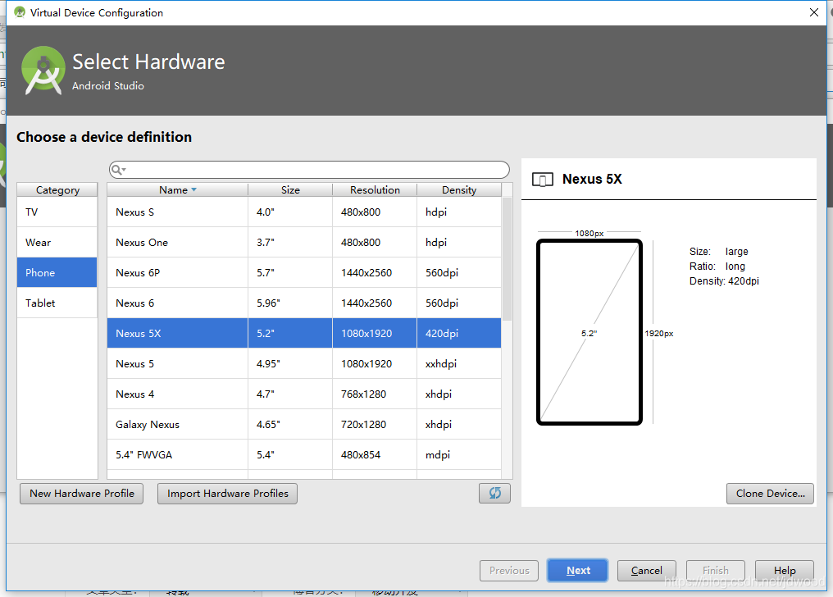Select the Phone category

point(57,272)
